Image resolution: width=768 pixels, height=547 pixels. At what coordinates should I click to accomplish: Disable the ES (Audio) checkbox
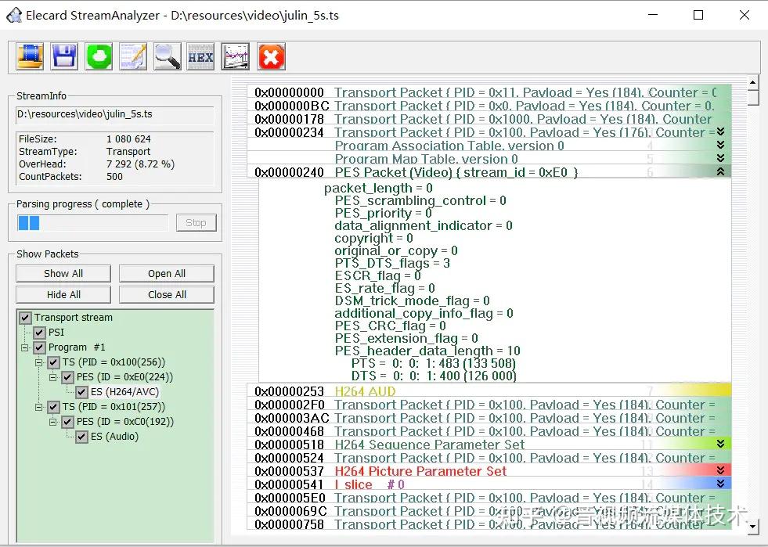pyautogui.click(x=82, y=437)
